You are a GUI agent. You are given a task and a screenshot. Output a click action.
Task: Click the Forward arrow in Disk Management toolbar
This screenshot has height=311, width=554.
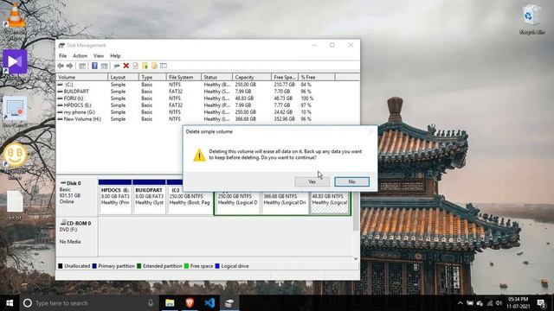coord(69,66)
